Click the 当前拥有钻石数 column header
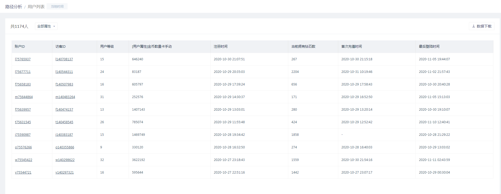 pyautogui.click(x=303, y=47)
